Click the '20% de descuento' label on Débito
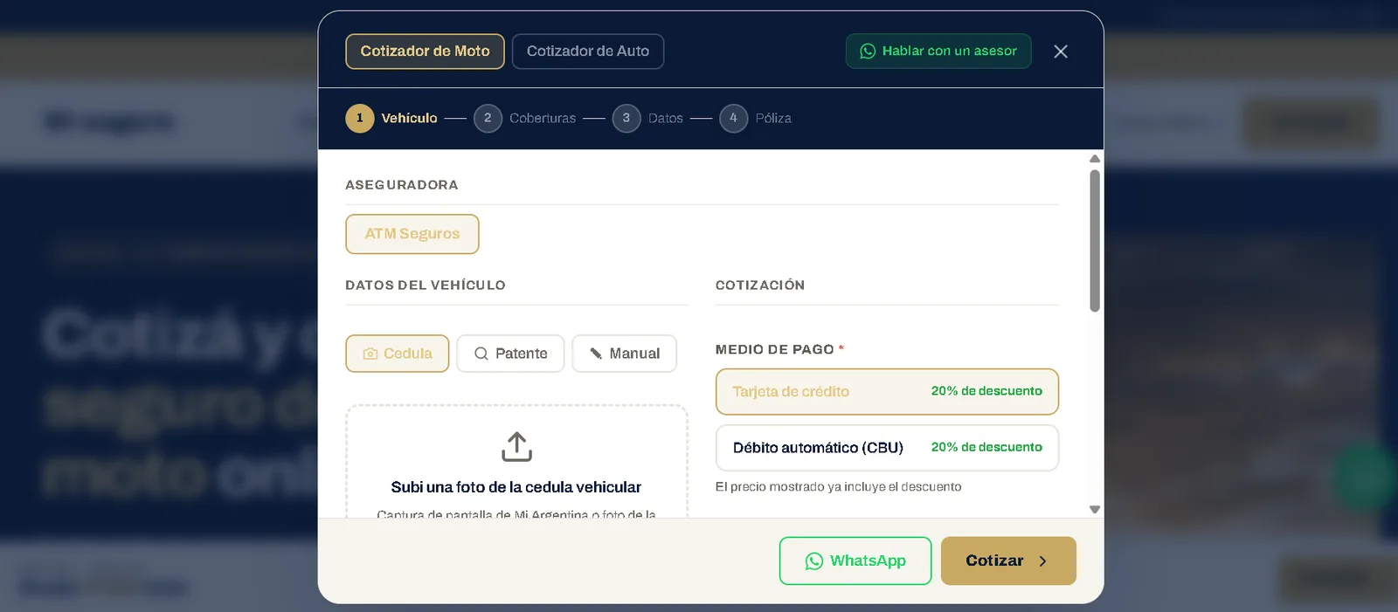The height and width of the screenshot is (612, 1398). point(986,447)
